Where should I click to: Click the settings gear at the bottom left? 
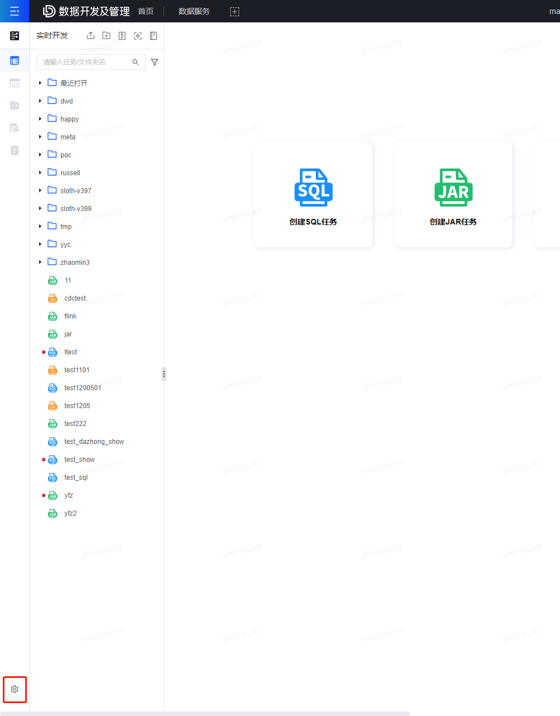coord(15,689)
